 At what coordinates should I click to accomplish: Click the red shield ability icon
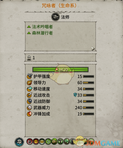click(30, 141)
